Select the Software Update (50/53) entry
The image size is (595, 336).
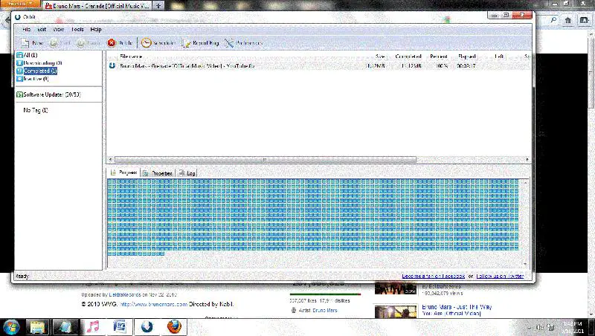52,94
